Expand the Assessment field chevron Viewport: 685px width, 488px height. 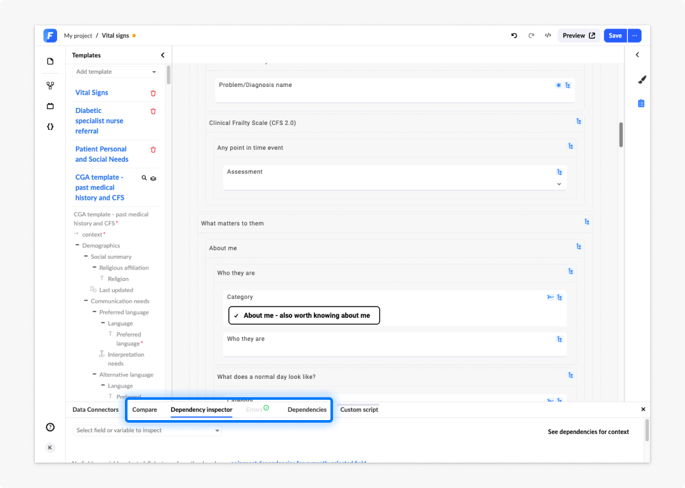(559, 184)
